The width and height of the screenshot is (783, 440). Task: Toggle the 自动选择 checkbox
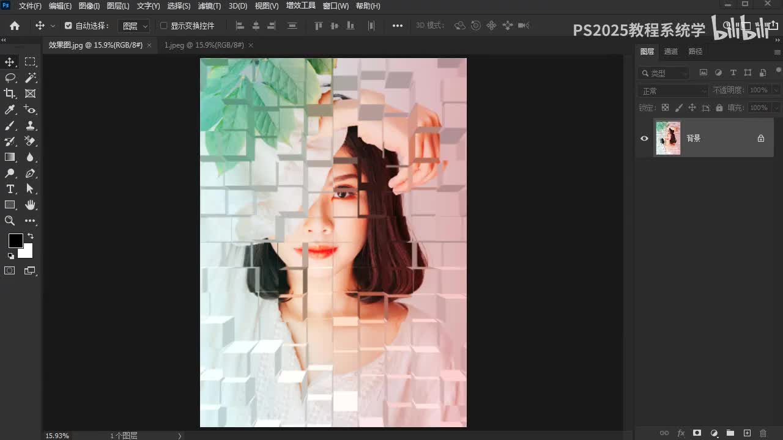[x=68, y=26]
